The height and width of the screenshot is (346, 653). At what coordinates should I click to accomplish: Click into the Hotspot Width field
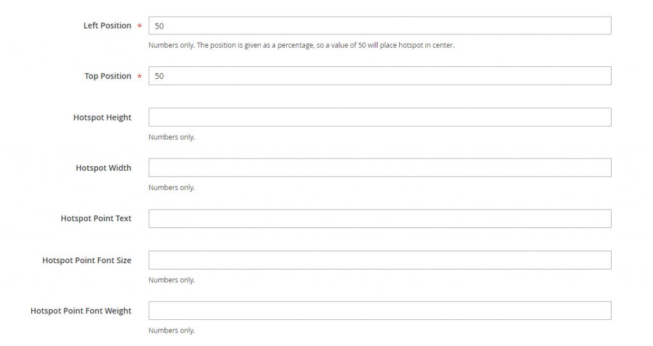pos(379,168)
